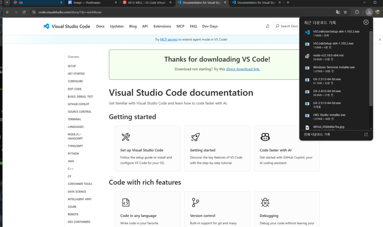Click the code file icon for any language
Image resolution: width=383 pixels, height=227 pixels.
coord(126,202)
